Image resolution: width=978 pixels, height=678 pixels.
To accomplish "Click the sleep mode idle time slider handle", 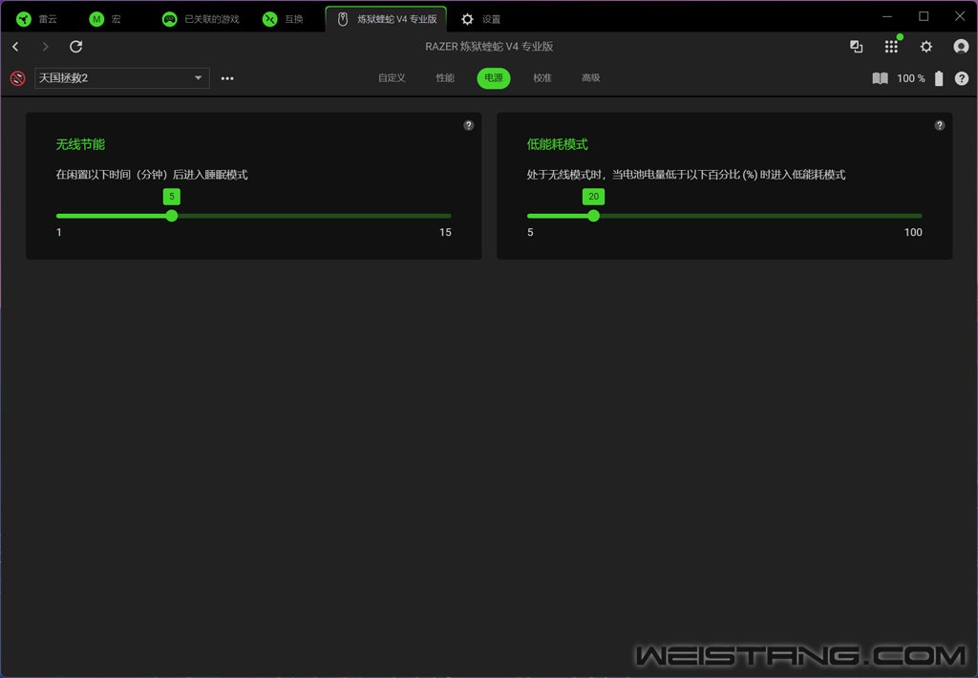I will [x=172, y=216].
